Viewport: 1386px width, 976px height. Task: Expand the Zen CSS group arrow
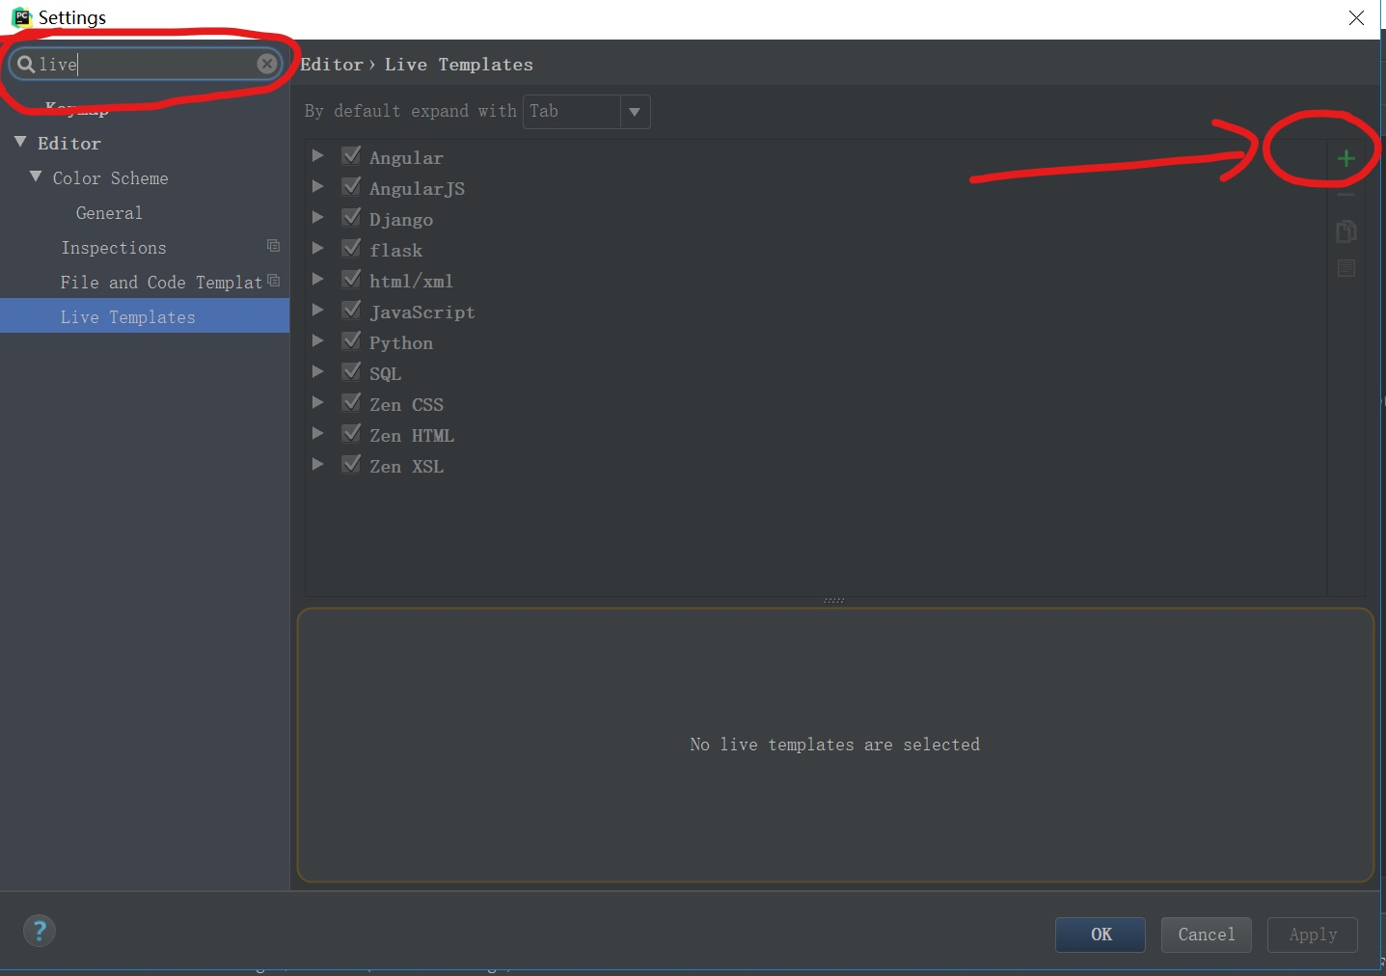click(317, 402)
